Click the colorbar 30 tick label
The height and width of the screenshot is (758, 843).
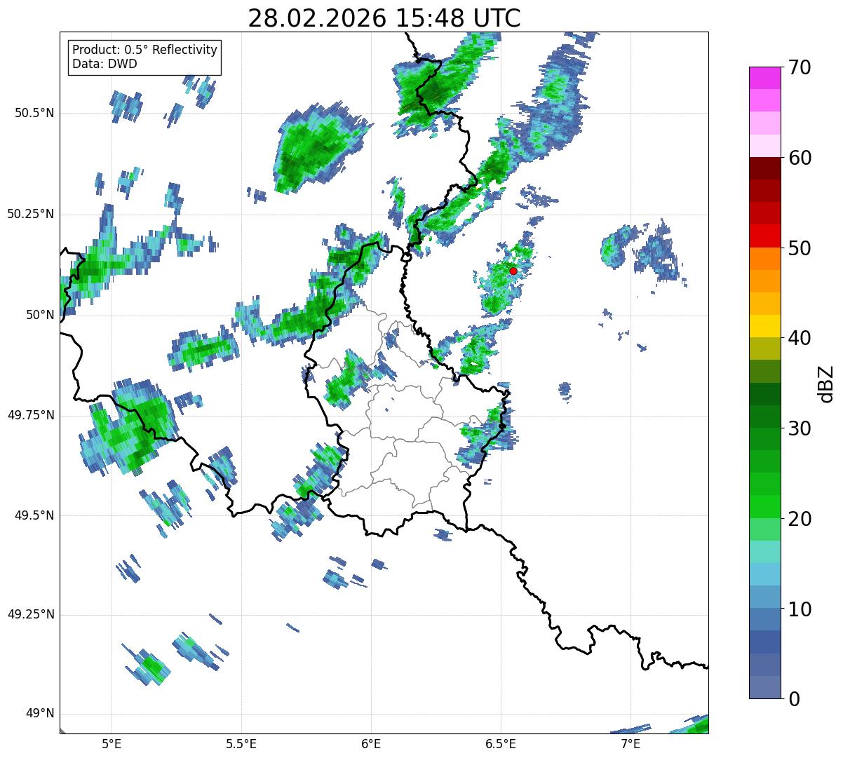pos(800,428)
